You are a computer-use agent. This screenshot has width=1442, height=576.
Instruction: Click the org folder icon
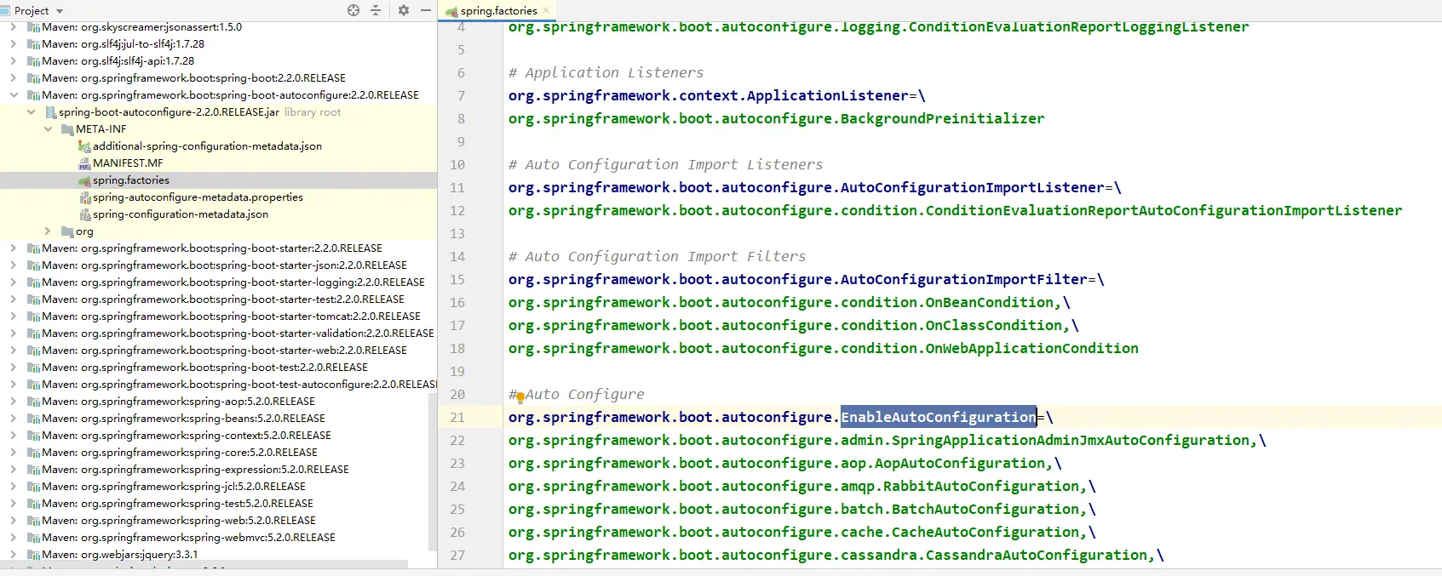coord(67,231)
